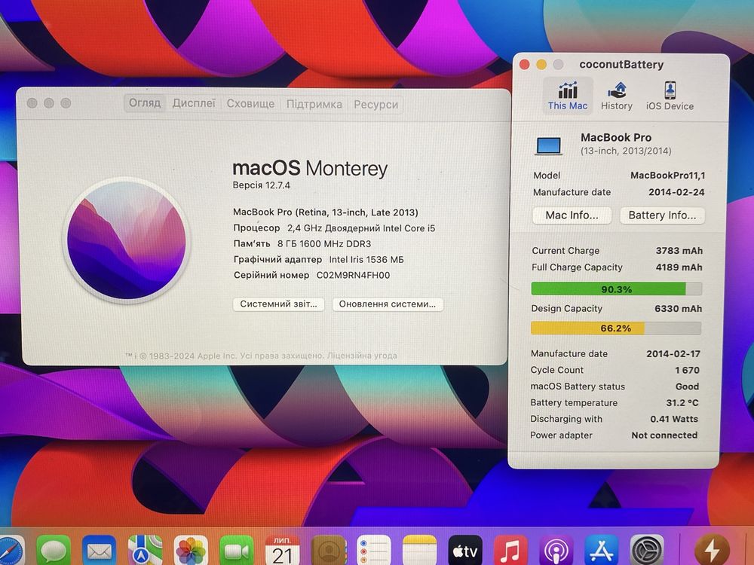754x565 pixels.
Task: Minimize the coconutBattery window
Action: coord(541,64)
